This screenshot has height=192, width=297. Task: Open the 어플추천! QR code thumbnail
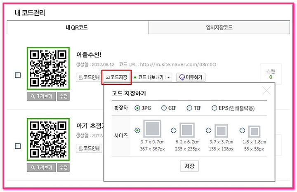pos(48,68)
